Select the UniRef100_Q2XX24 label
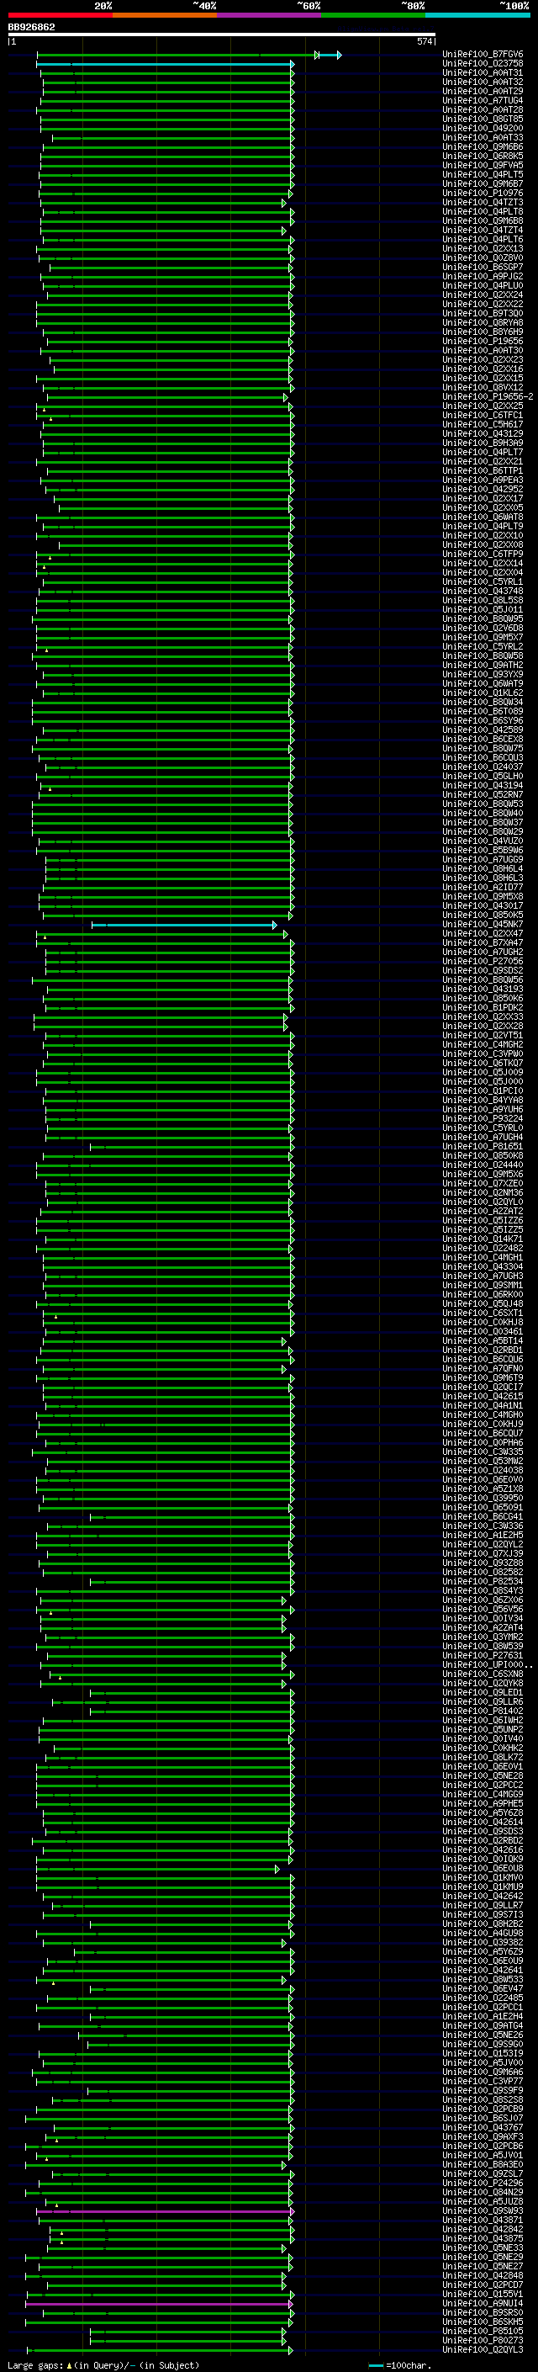 pyautogui.click(x=482, y=295)
